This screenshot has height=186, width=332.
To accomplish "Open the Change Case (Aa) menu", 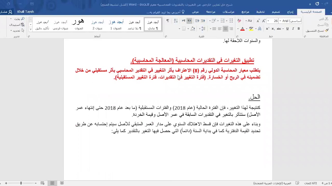I will (x=250, y=21).
